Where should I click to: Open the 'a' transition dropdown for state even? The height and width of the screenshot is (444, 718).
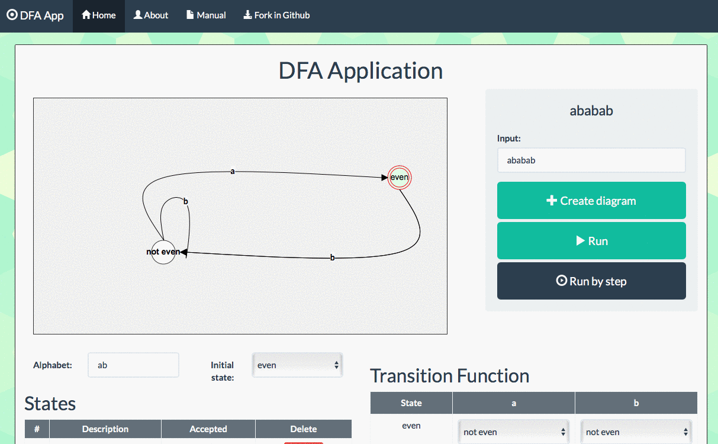pyautogui.click(x=513, y=432)
